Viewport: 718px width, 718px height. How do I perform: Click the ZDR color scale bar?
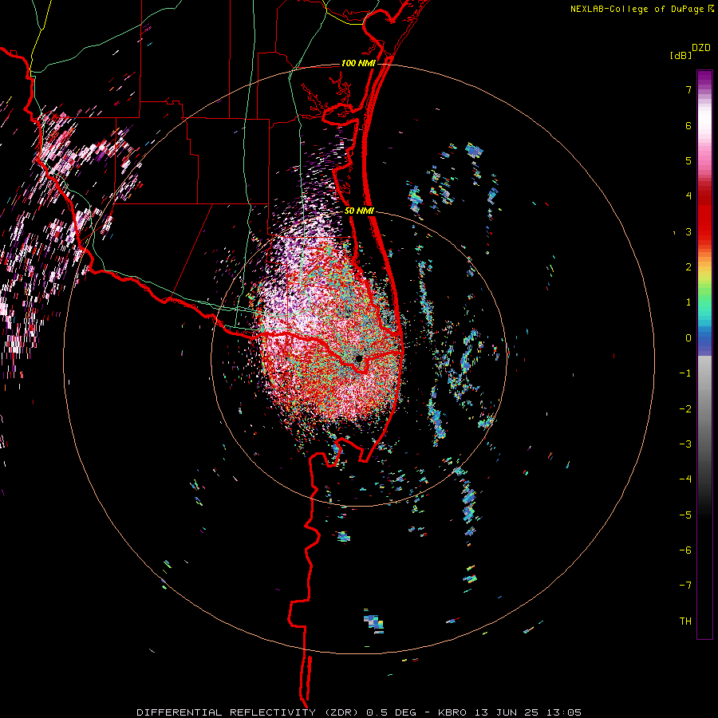704,354
